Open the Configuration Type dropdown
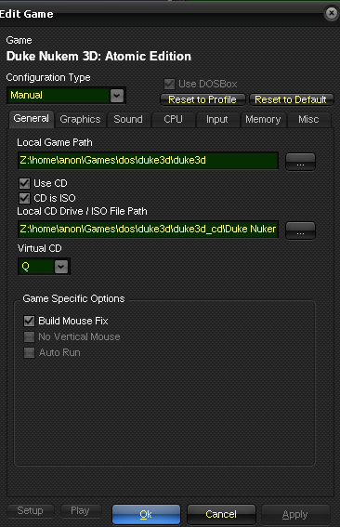340x527 pixels. 116,96
